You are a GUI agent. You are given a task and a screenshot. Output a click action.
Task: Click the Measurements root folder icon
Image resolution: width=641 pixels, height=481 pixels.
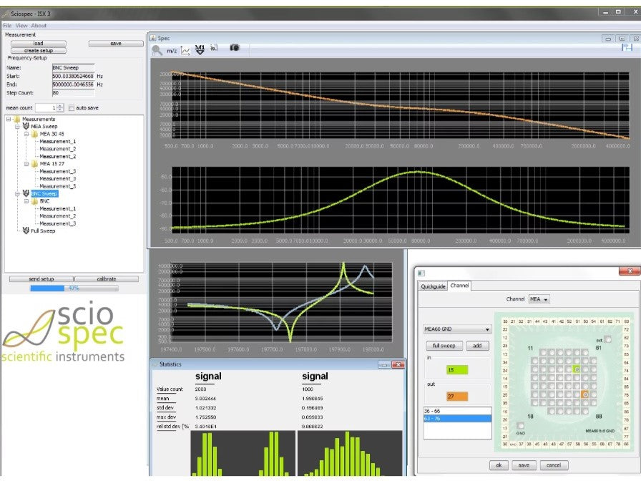(x=16, y=119)
